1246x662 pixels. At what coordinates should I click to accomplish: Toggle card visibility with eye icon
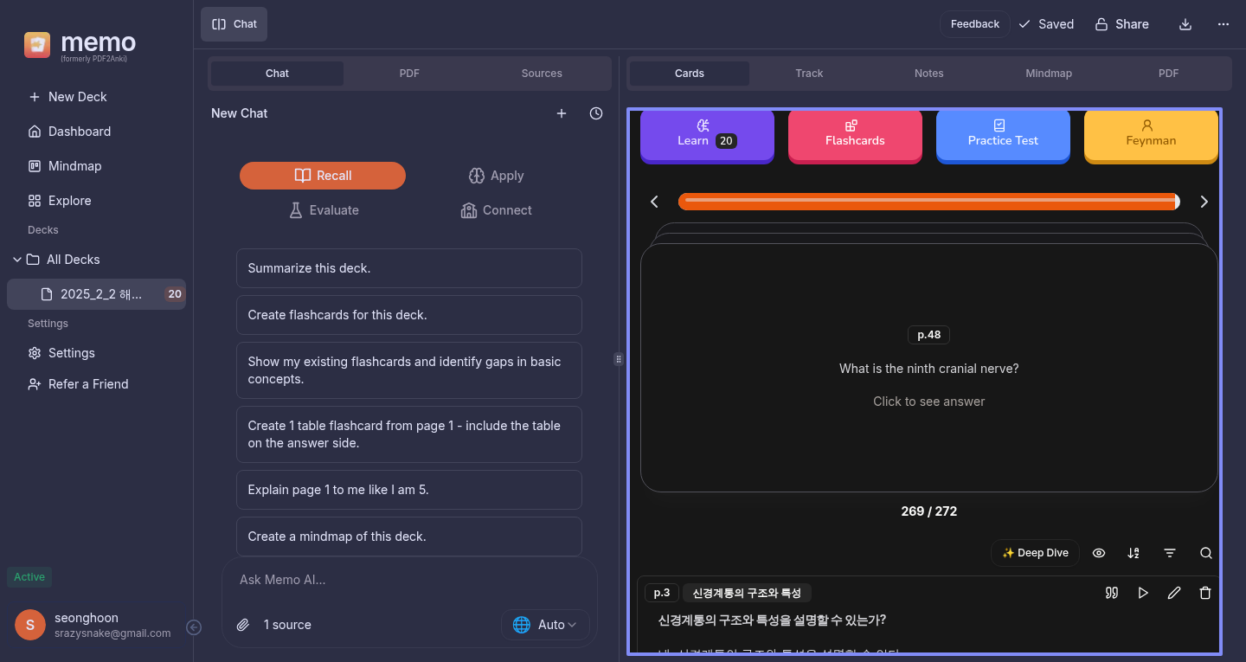coord(1099,553)
